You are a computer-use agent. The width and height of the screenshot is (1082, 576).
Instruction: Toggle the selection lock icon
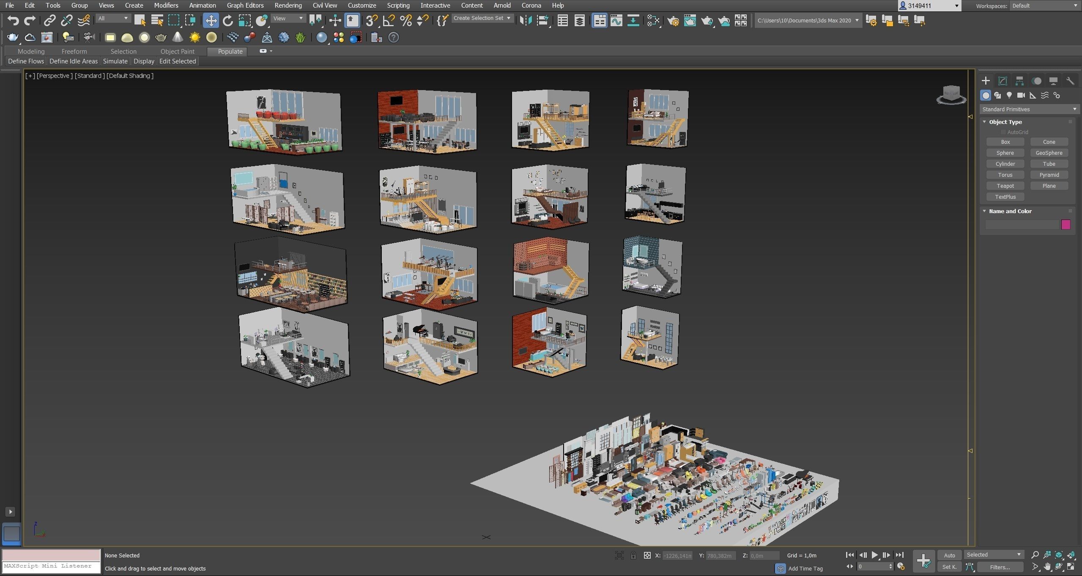pyautogui.click(x=633, y=555)
